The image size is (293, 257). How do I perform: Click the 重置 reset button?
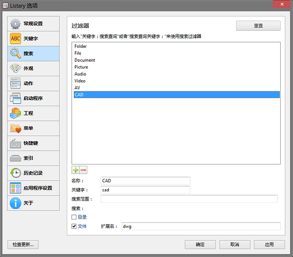(x=258, y=26)
